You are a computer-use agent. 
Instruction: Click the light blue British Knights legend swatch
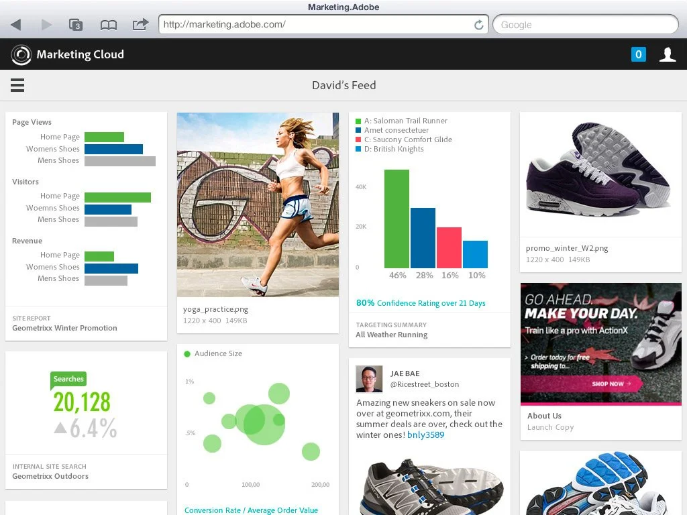click(x=358, y=150)
